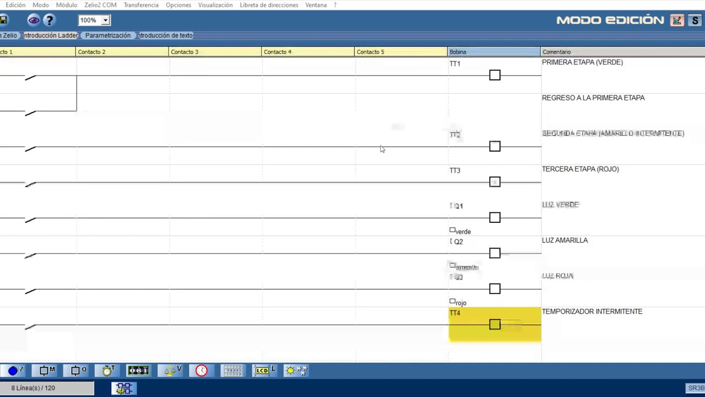Image resolution: width=705 pixels, height=397 pixels.
Task: Switch to Parametrización tab
Action: pyautogui.click(x=108, y=35)
